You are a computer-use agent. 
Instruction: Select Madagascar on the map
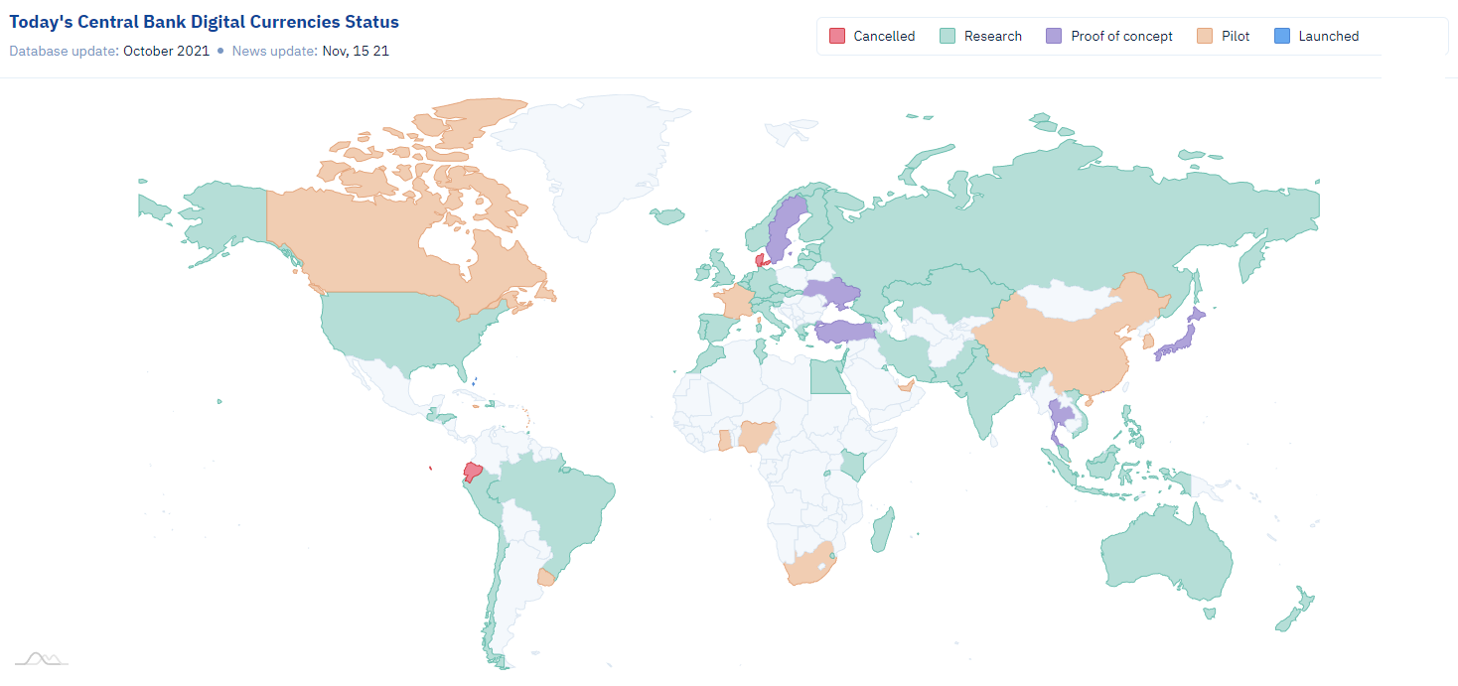tap(883, 531)
